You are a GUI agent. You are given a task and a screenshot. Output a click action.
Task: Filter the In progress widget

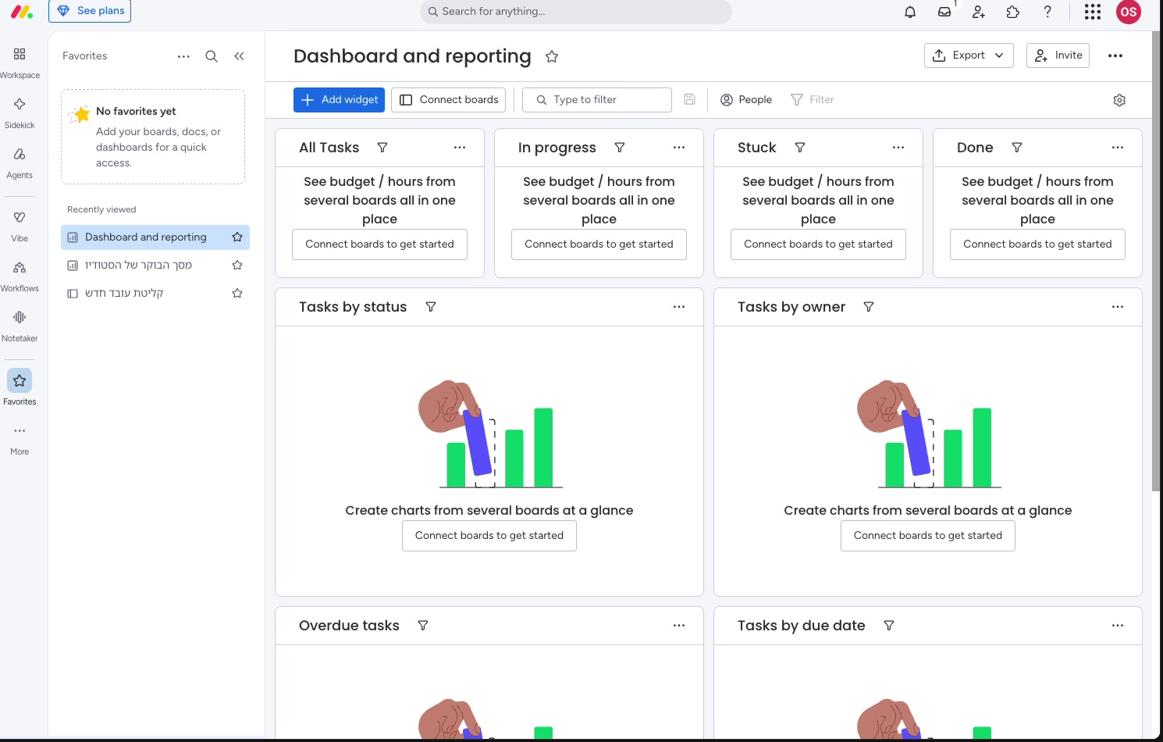(x=620, y=148)
